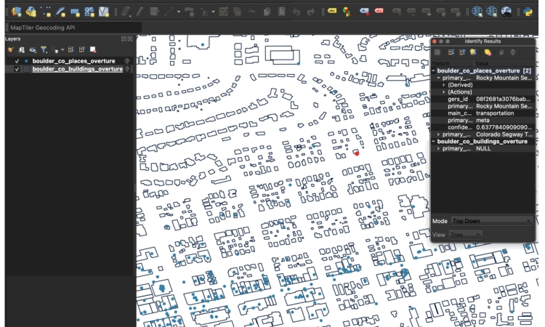Uncheck the boulder_co_buildings_overture layer visibility
The height and width of the screenshot is (327, 545).
coord(17,69)
